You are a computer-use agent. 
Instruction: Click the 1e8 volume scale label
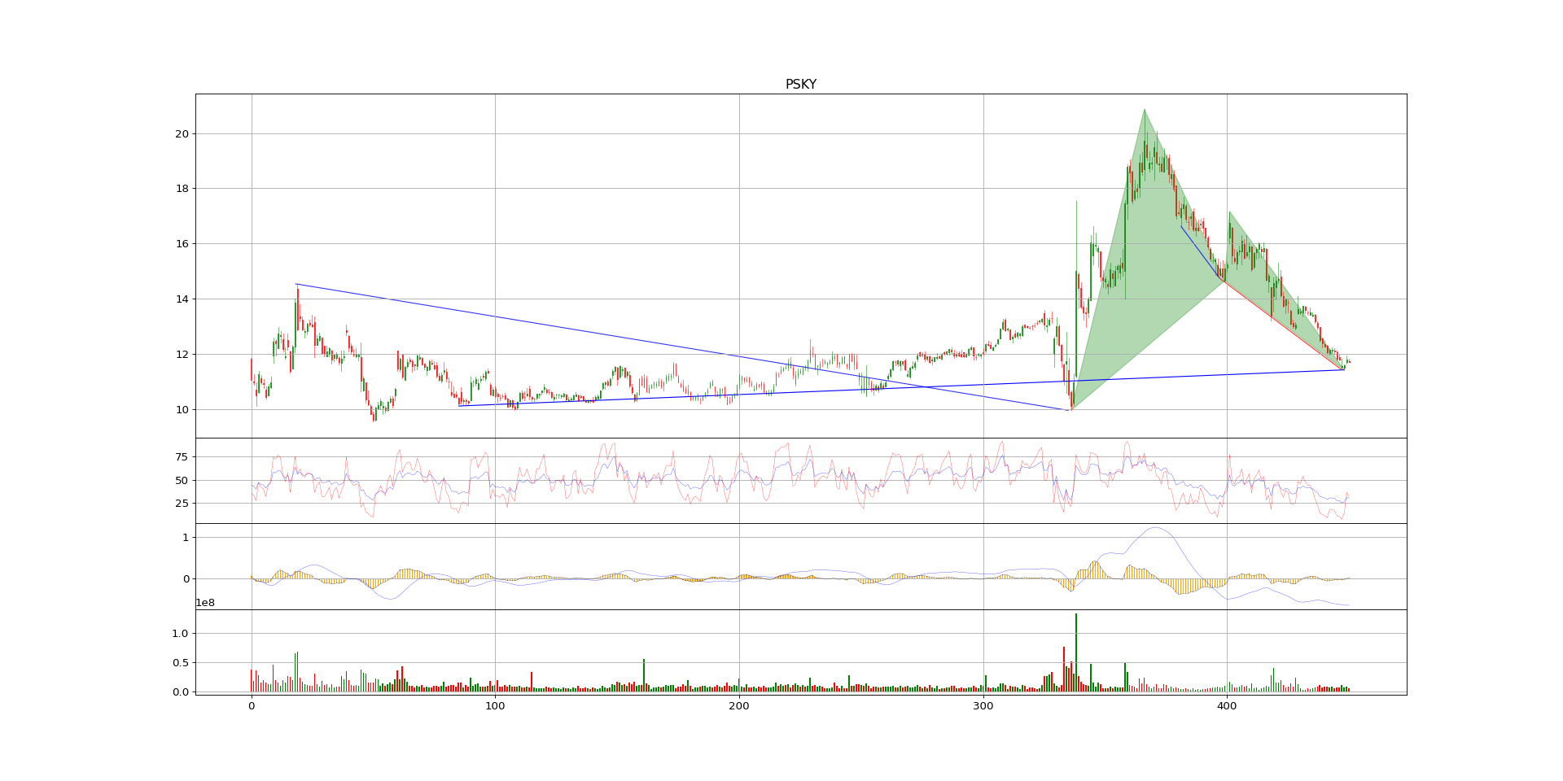[205, 603]
